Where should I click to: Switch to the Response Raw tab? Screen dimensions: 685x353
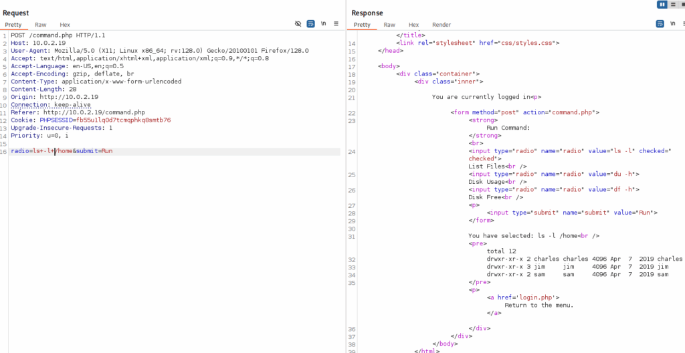(x=389, y=25)
